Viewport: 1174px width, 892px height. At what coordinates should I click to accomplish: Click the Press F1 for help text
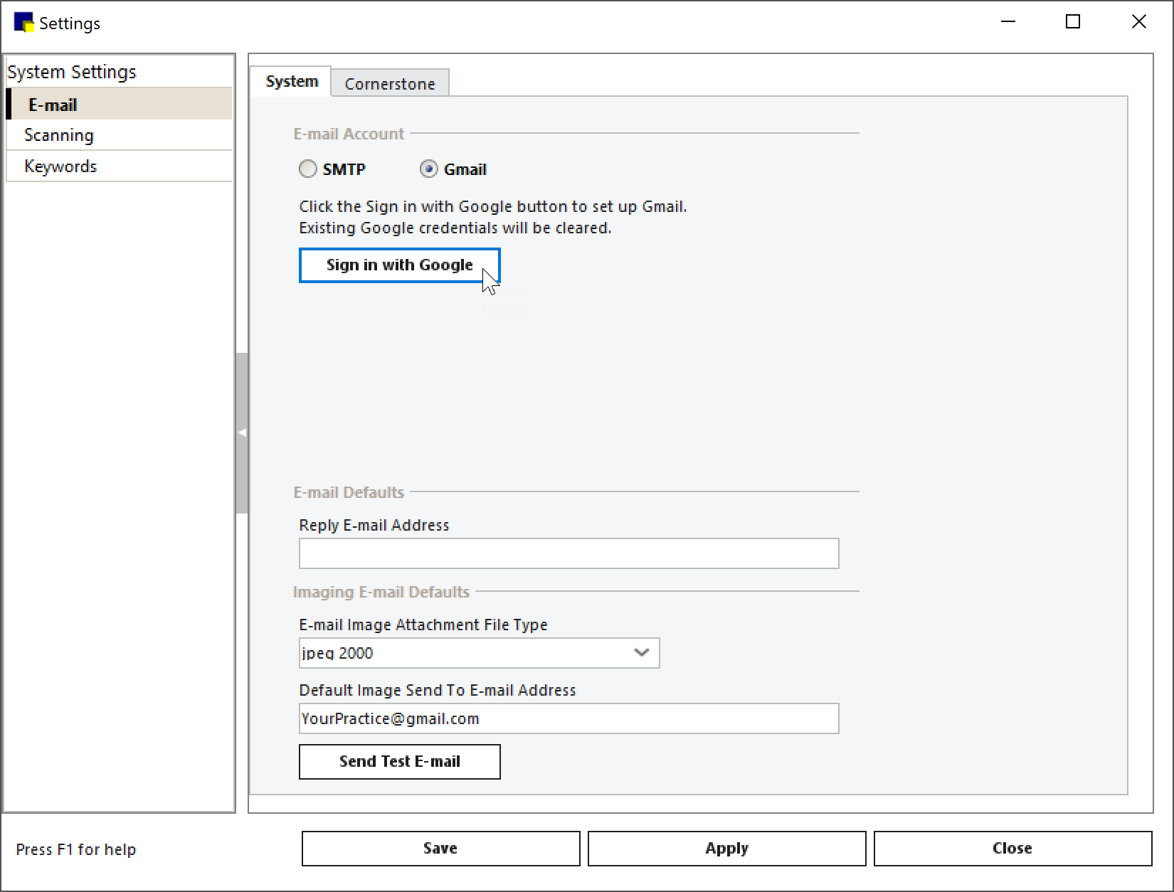coord(75,849)
